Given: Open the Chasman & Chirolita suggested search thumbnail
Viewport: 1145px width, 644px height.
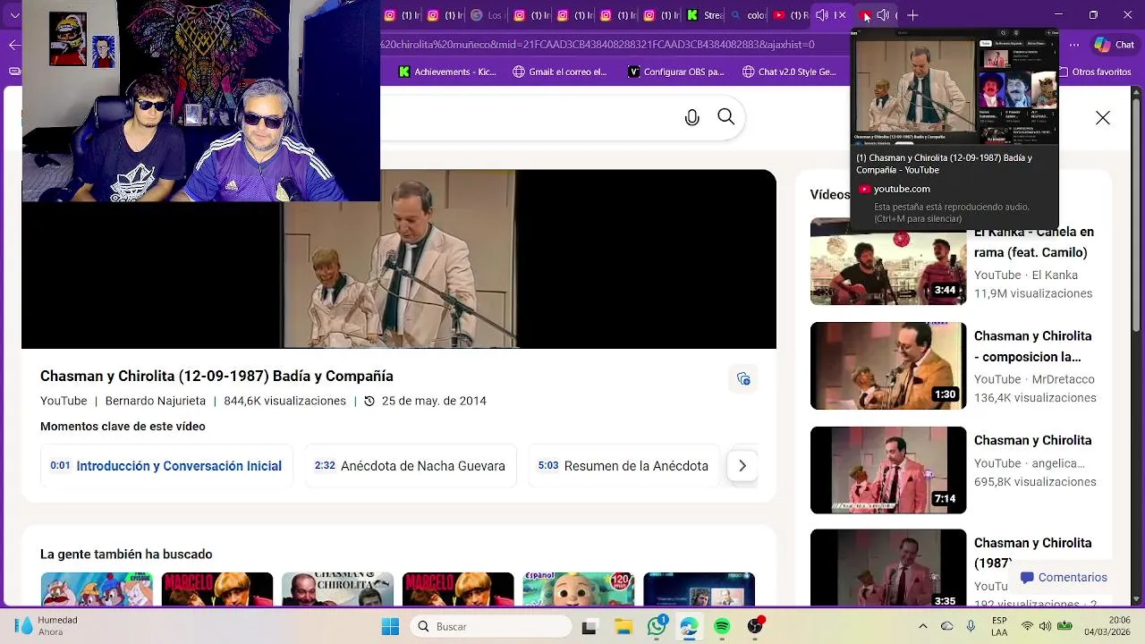Looking at the screenshot, I should click(337, 589).
